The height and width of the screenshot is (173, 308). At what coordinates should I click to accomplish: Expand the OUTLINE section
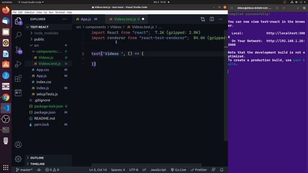48,158
